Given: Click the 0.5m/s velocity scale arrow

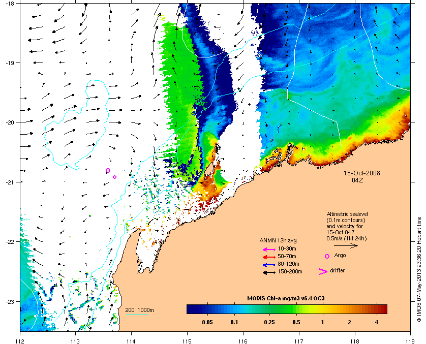Looking at the screenshot, I should [x=346, y=246].
